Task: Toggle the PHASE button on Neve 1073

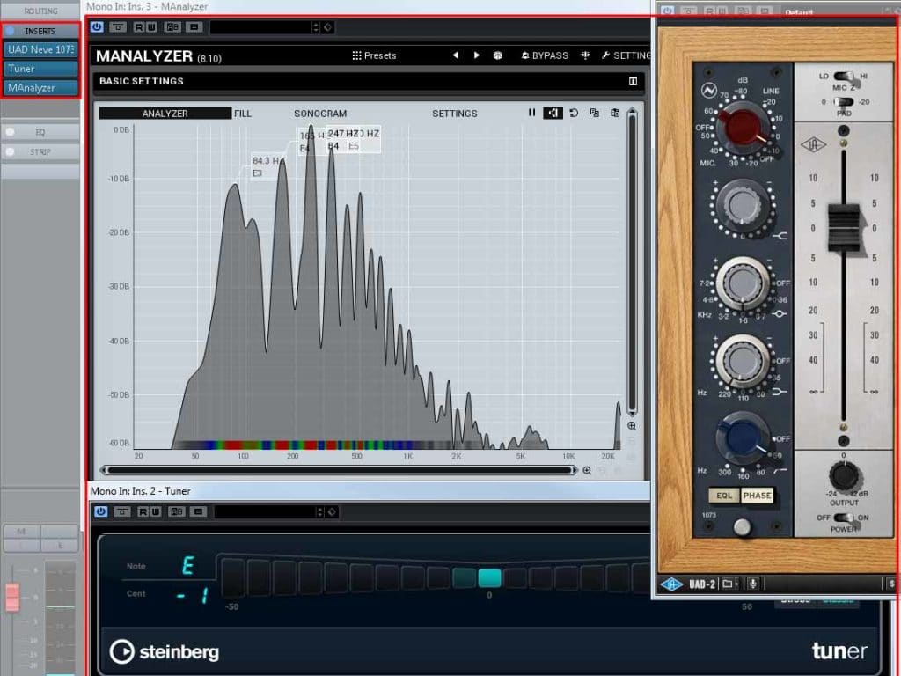Action: (757, 496)
